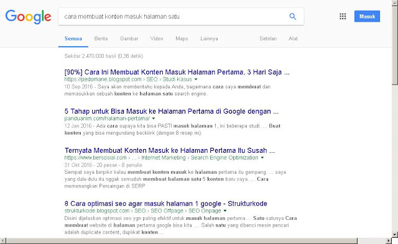The height and width of the screenshot is (244, 398).
Task: Open '5 Tahap untuk Bisa Masuk' result
Action: tap(172, 111)
